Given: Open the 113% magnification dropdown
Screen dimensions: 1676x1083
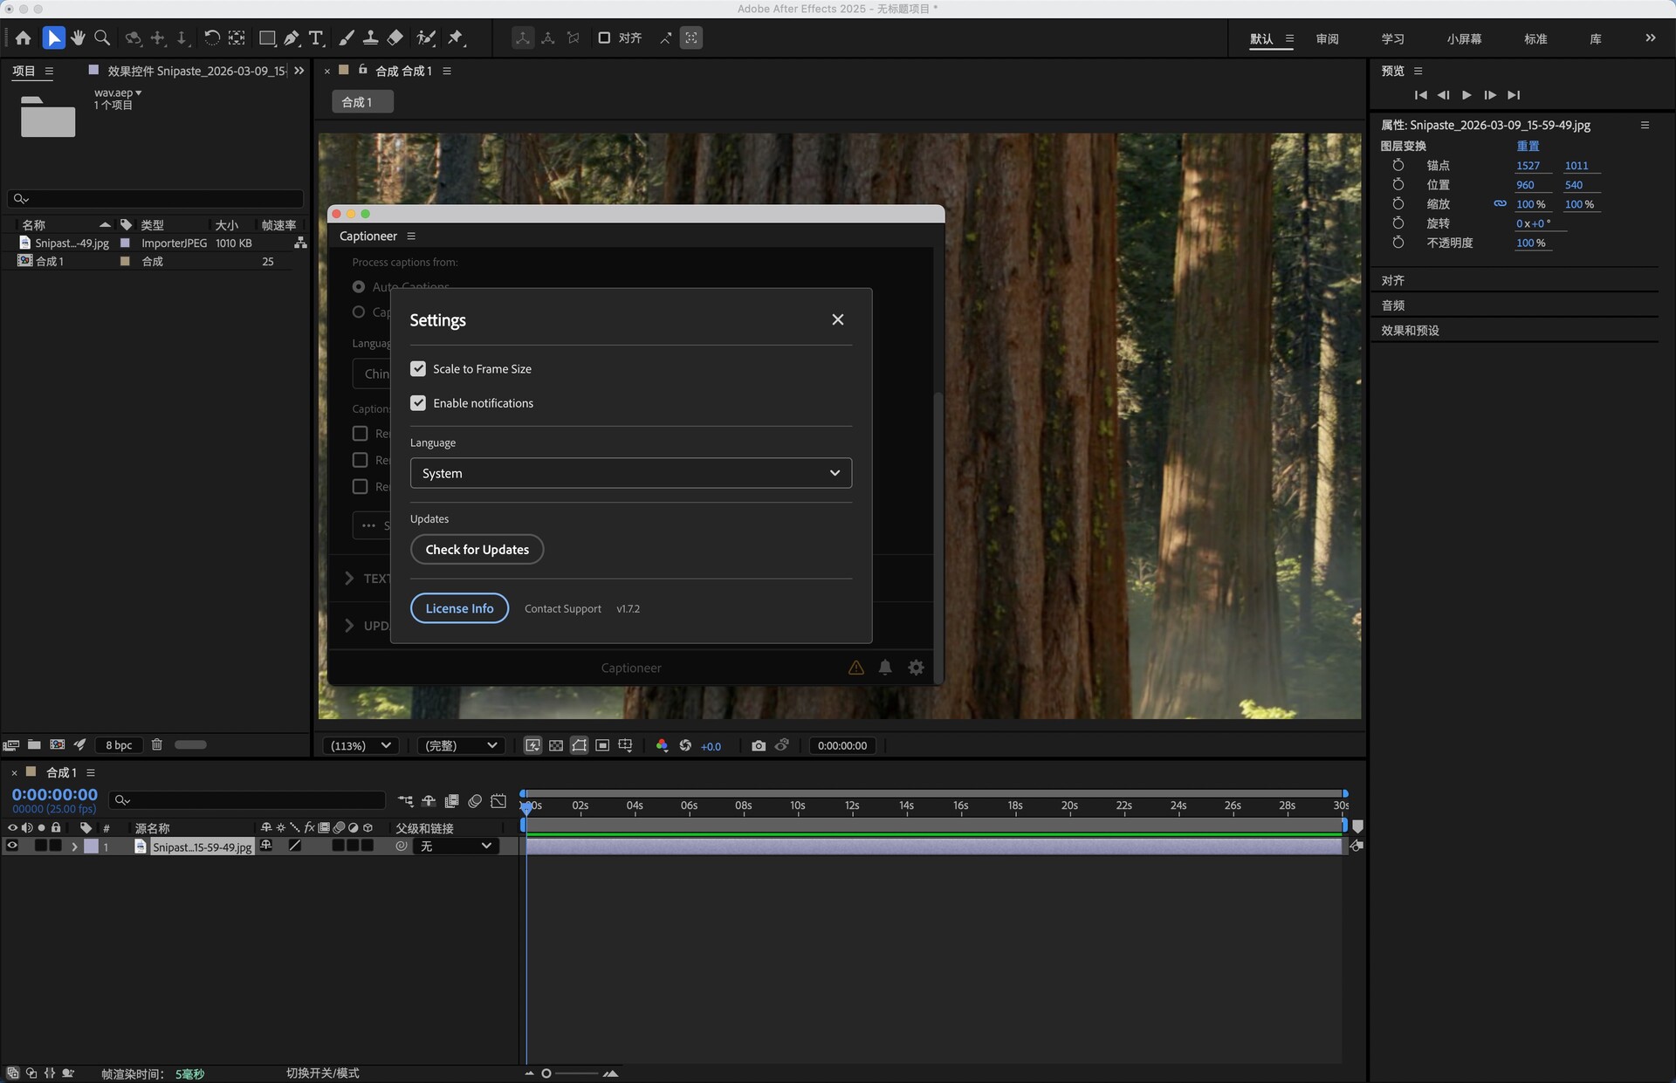Looking at the screenshot, I should click(x=361, y=745).
